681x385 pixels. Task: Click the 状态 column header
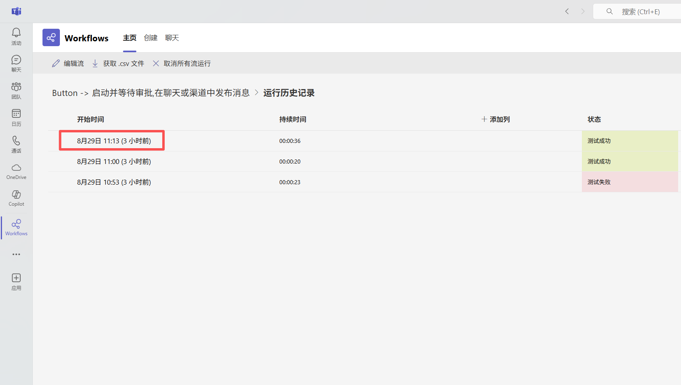pyautogui.click(x=594, y=119)
